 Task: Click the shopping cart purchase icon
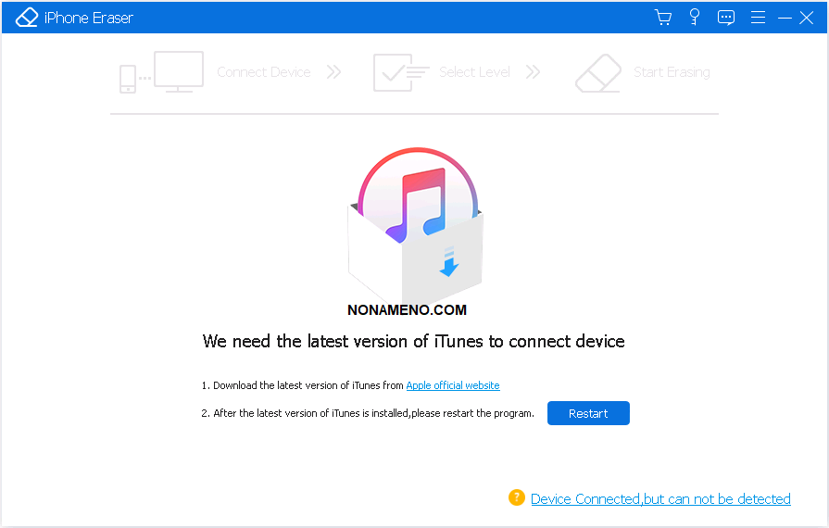point(662,18)
